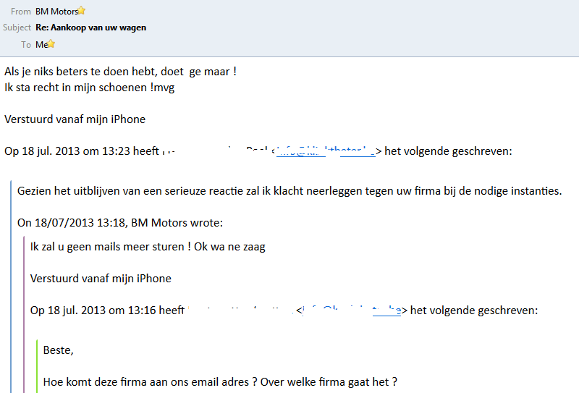The height and width of the screenshot is (393, 579).
Task: Click the sender name BM Motors
Action: point(56,11)
